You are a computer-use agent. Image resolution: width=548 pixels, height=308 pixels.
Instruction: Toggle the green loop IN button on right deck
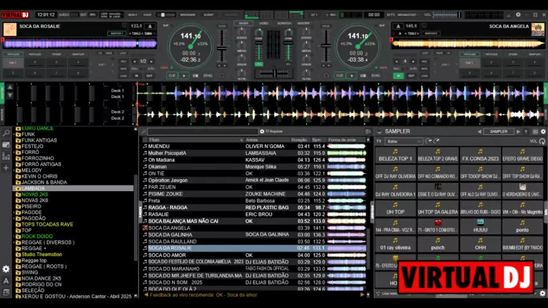coord(398,76)
